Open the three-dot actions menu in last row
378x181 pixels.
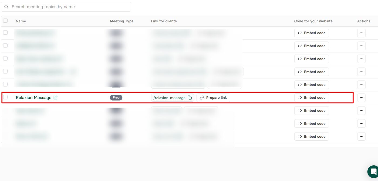click(361, 136)
